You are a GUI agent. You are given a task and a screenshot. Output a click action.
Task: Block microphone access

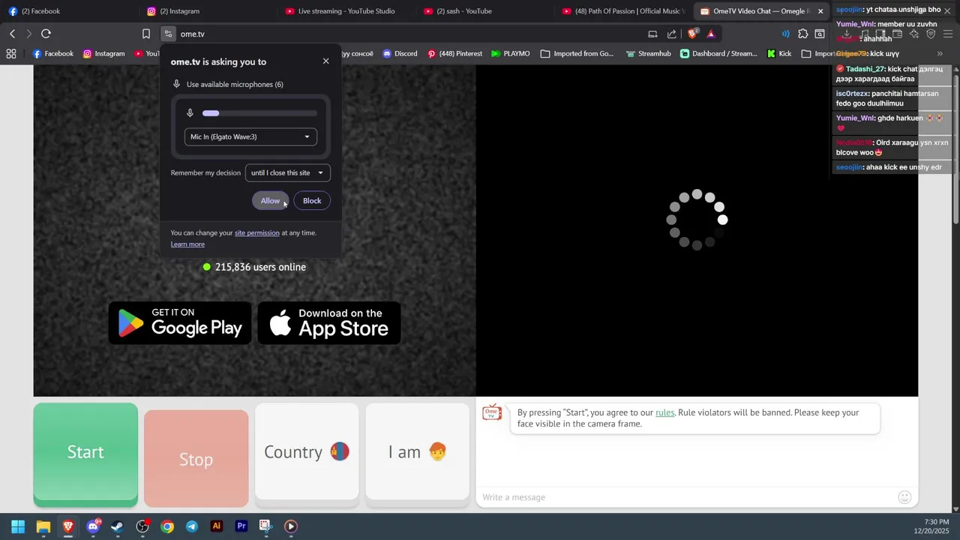312,200
